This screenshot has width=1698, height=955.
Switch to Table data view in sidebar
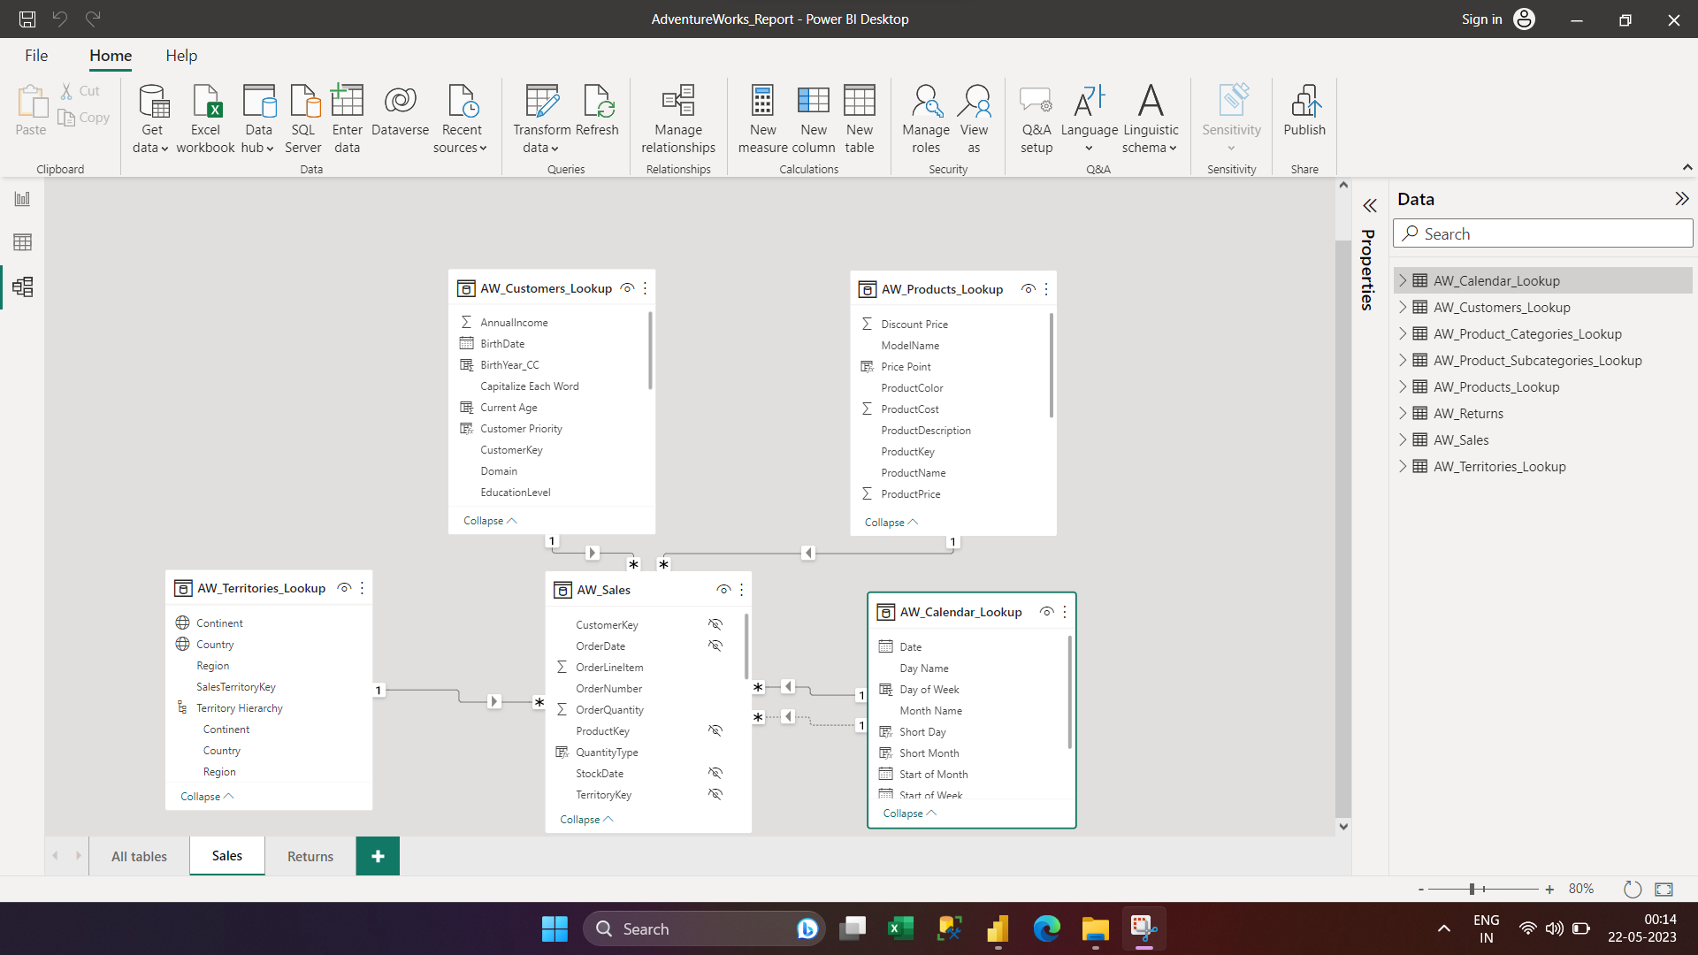22,242
